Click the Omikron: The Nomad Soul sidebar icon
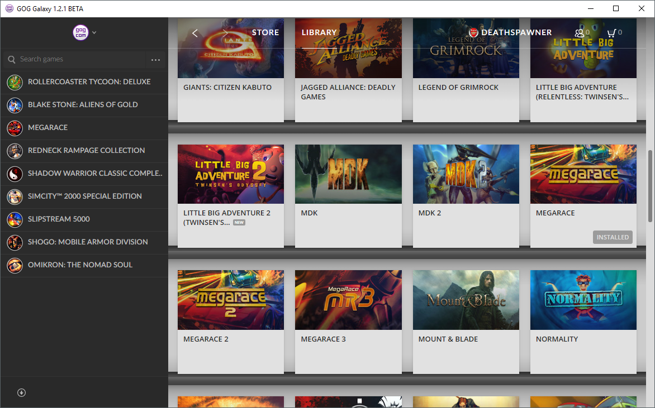This screenshot has height=408, width=655. click(x=15, y=265)
